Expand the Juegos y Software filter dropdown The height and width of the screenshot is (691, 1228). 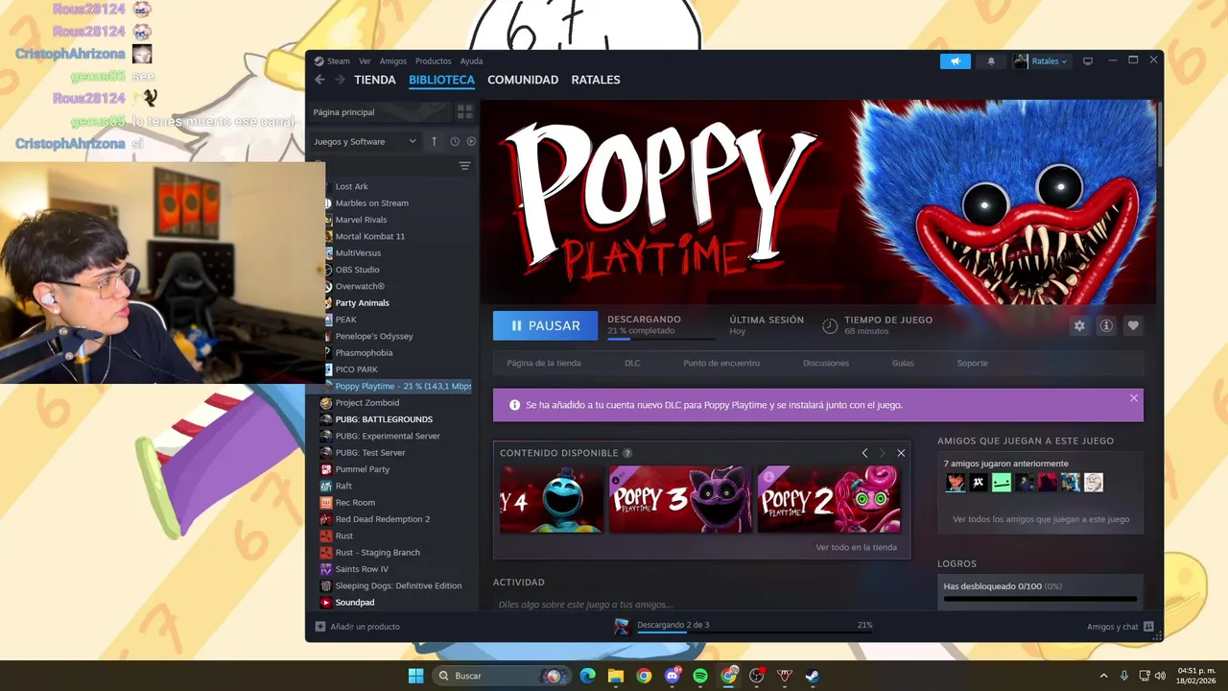[x=366, y=141]
